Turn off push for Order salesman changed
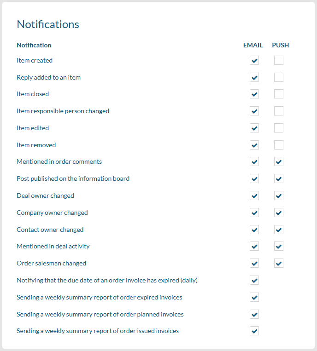Viewport: 317px width, 351px height. tap(278, 263)
